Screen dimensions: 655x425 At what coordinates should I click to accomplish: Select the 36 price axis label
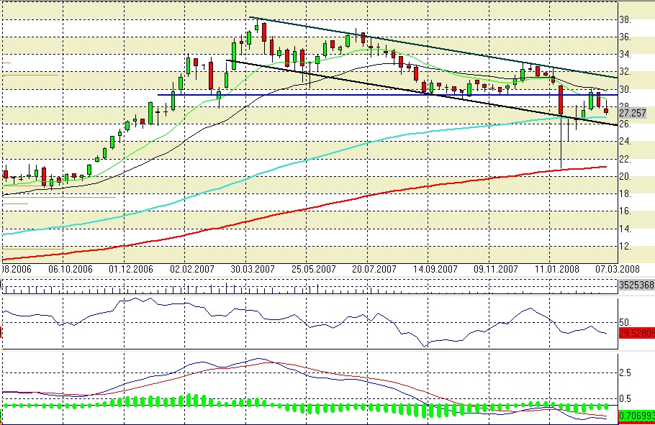(x=625, y=37)
